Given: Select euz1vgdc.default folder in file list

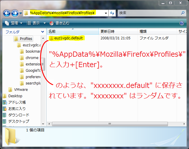Looking at the screenshot, I should (66, 38).
